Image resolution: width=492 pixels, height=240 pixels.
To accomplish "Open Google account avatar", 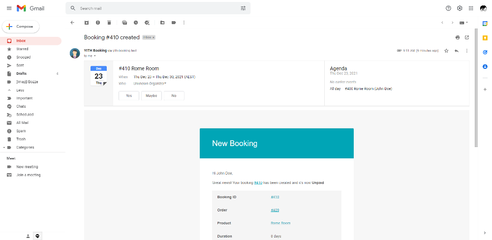I will pyautogui.click(x=483, y=8).
